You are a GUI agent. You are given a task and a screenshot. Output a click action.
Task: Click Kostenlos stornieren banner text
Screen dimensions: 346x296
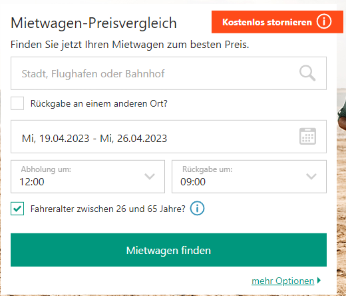tap(267, 22)
